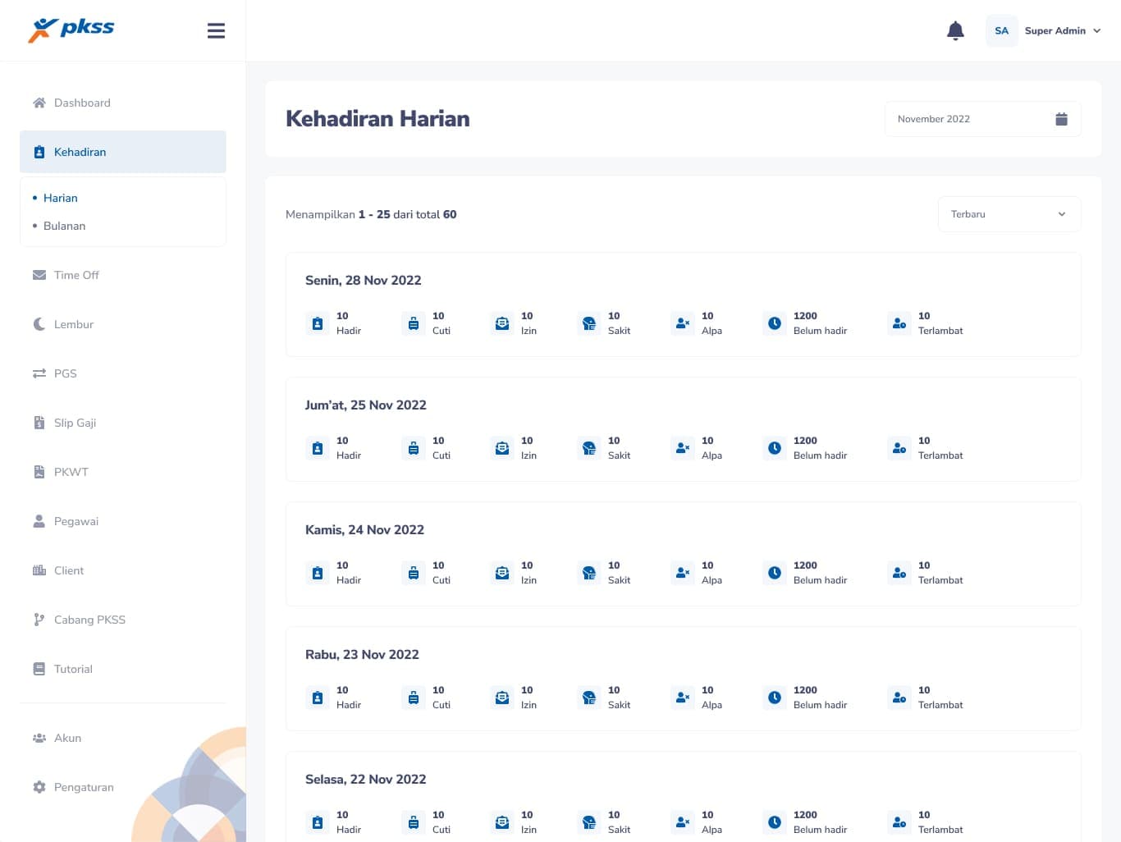Click the Tutorial book icon
The width and height of the screenshot is (1121, 842).
[39, 669]
